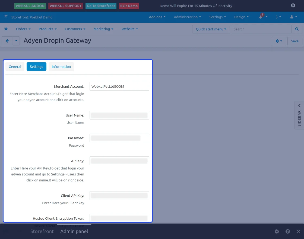304x239 pixels.
Task: Dismiss the demo expiry banner
Action: 293,5
